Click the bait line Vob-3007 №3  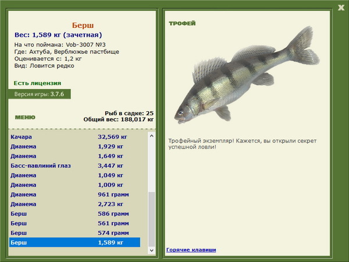tap(60, 45)
